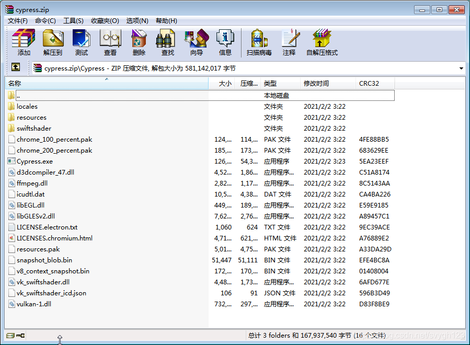The height and width of the screenshot is (345, 470).
Task: Click the disk drive icon in status bar
Action: pyautogui.click(x=10, y=336)
